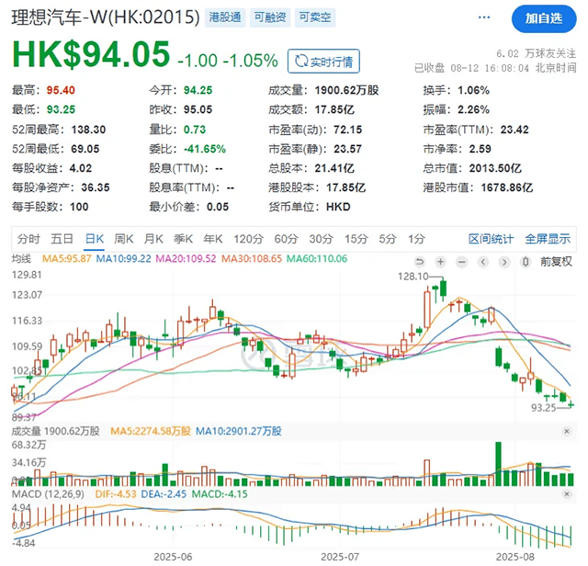Click the 总市值 2013.50亿 value

(495, 168)
